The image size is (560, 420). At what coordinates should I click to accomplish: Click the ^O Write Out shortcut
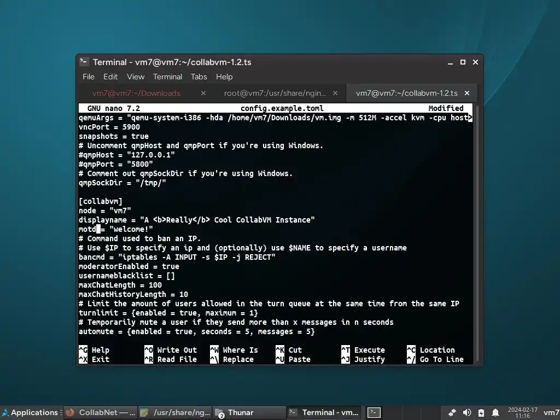pos(171,350)
